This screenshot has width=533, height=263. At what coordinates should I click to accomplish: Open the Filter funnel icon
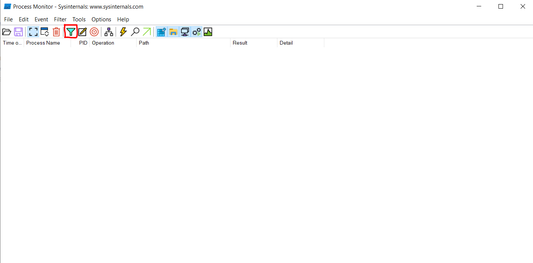(71, 32)
